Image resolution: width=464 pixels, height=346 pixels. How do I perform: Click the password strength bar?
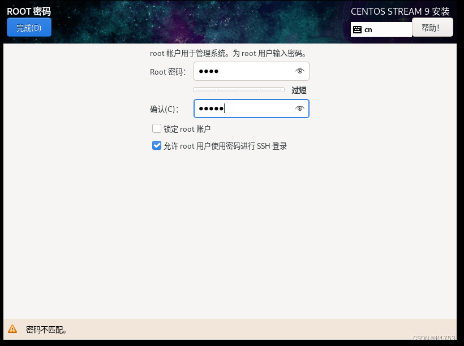click(239, 89)
